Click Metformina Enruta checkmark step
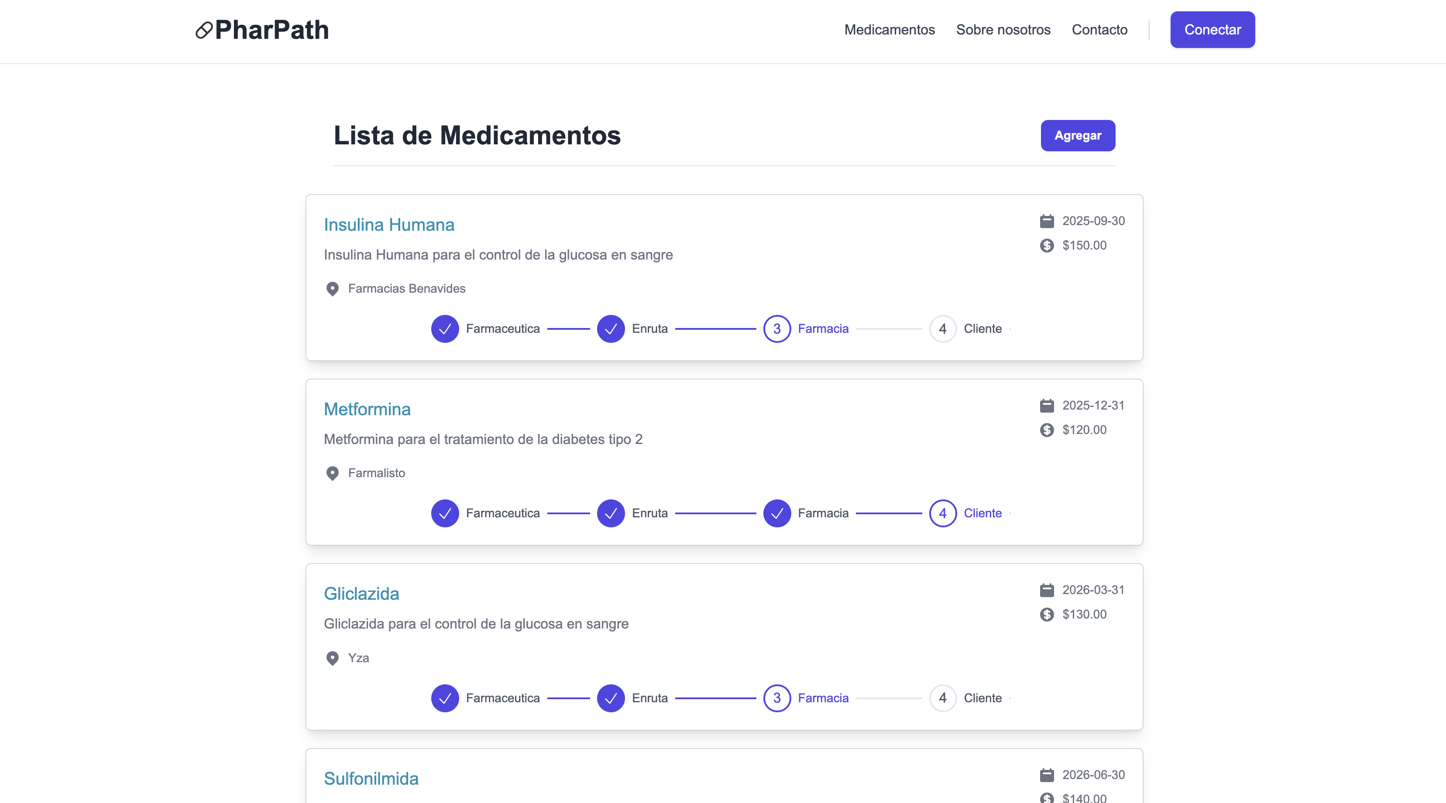1446x803 pixels. [x=611, y=513]
